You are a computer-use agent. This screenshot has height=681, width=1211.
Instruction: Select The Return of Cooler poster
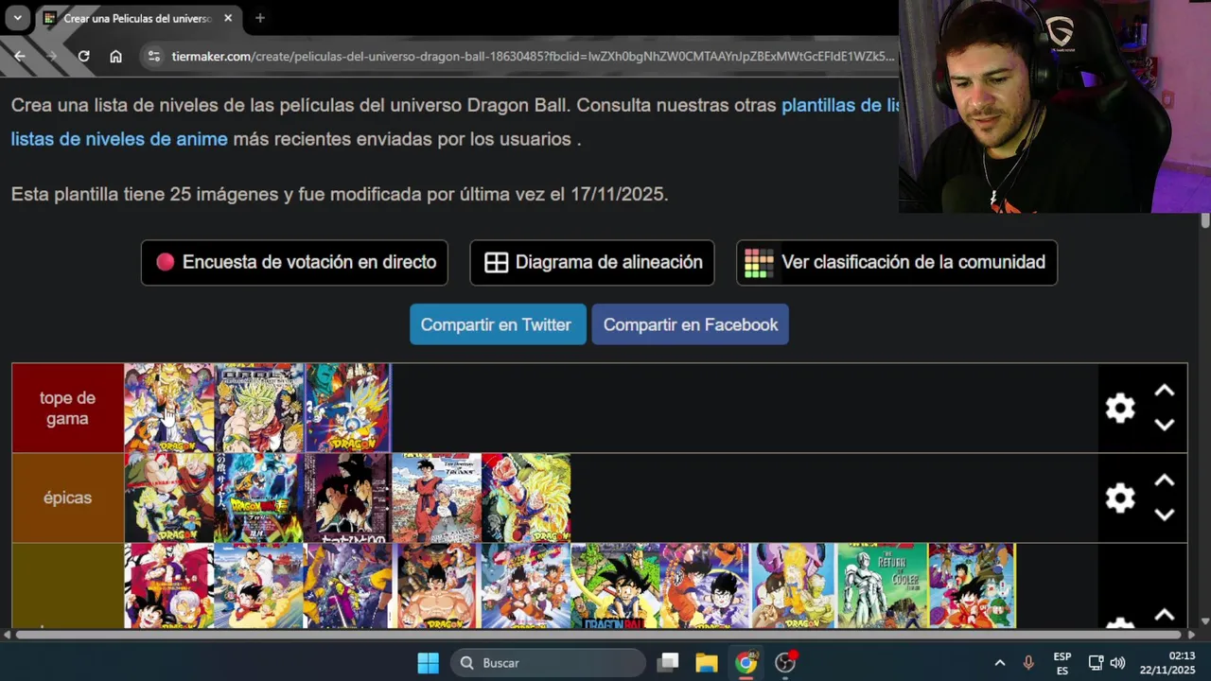(882, 585)
